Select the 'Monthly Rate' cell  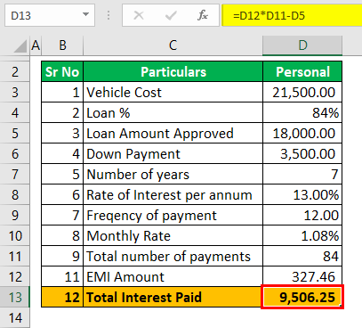[x=173, y=236]
